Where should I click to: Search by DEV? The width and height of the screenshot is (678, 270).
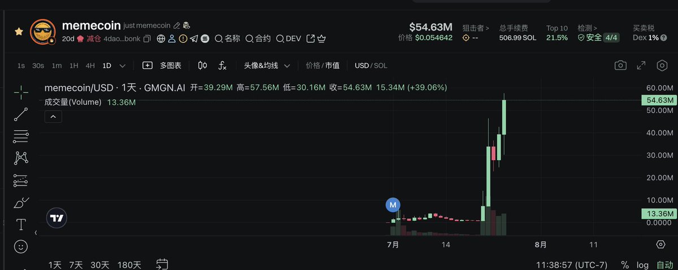288,39
